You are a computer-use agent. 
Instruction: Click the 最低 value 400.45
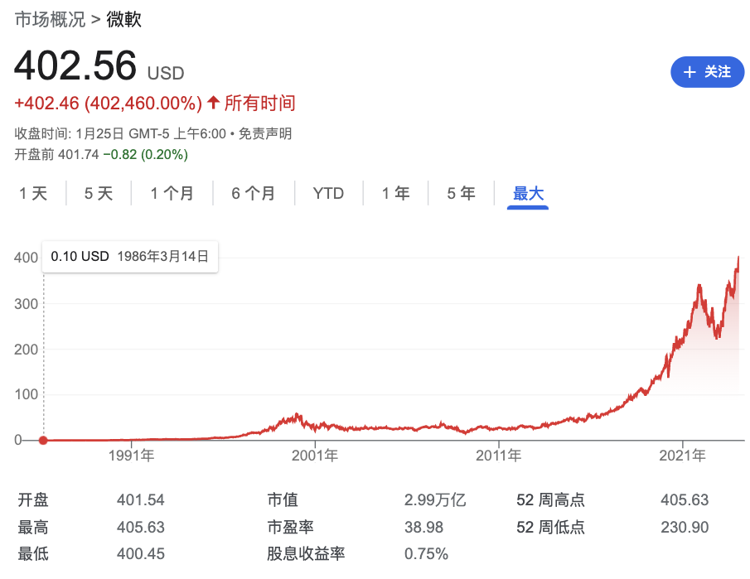(141, 554)
